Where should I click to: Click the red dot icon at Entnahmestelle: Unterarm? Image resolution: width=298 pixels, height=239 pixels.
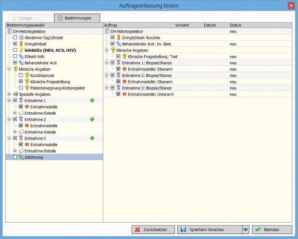(124, 94)
